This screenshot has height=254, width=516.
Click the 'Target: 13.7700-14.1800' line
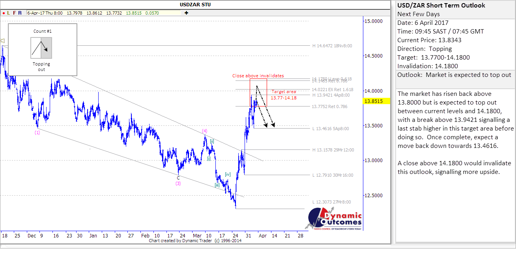tap(434, 58)
